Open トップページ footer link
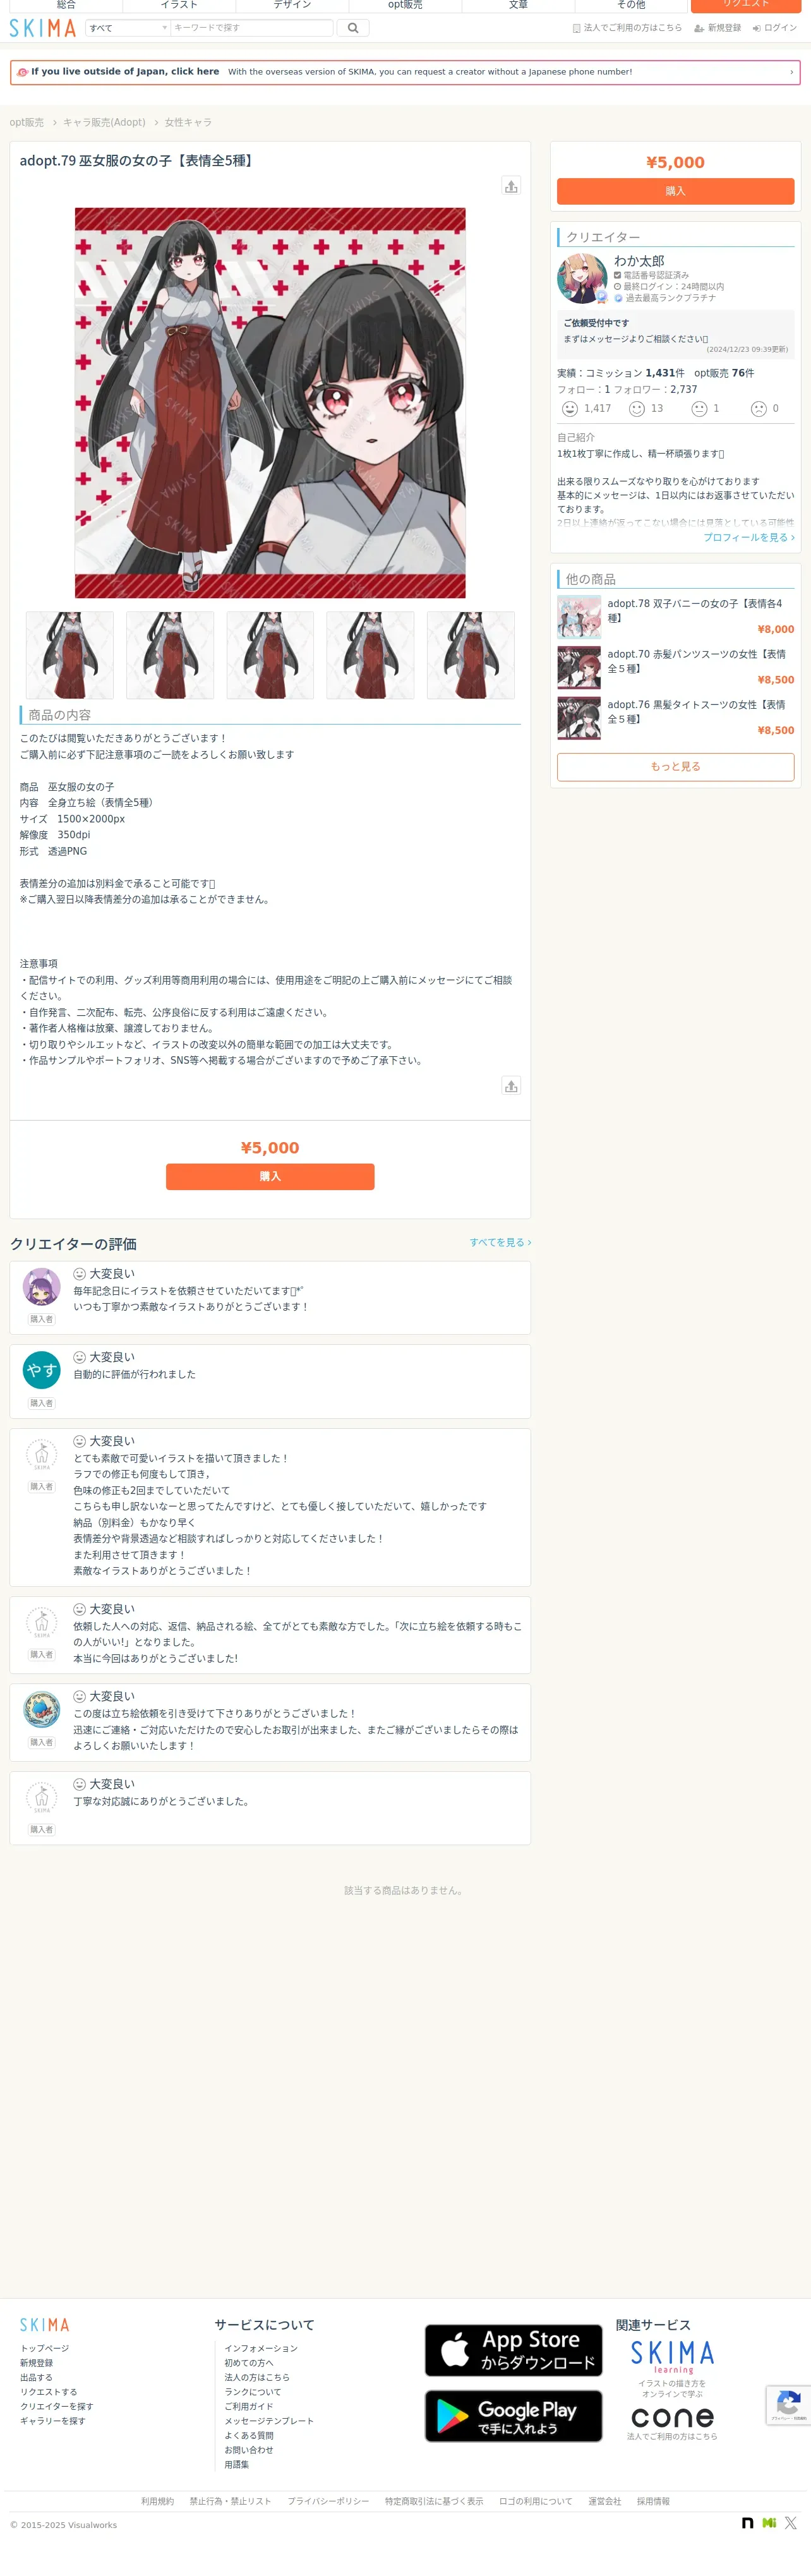The image size is (811, 2576). point(45,2348)
